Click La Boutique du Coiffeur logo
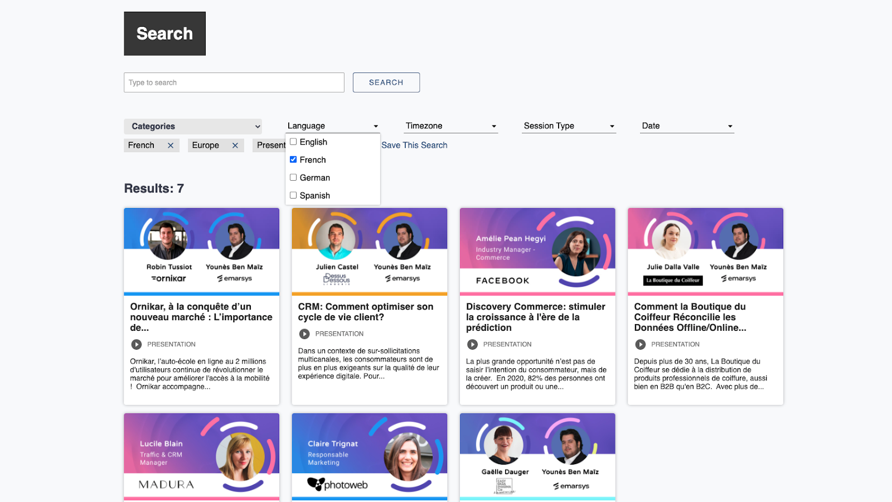The image size is (892, 502). [x=673, y=280]
